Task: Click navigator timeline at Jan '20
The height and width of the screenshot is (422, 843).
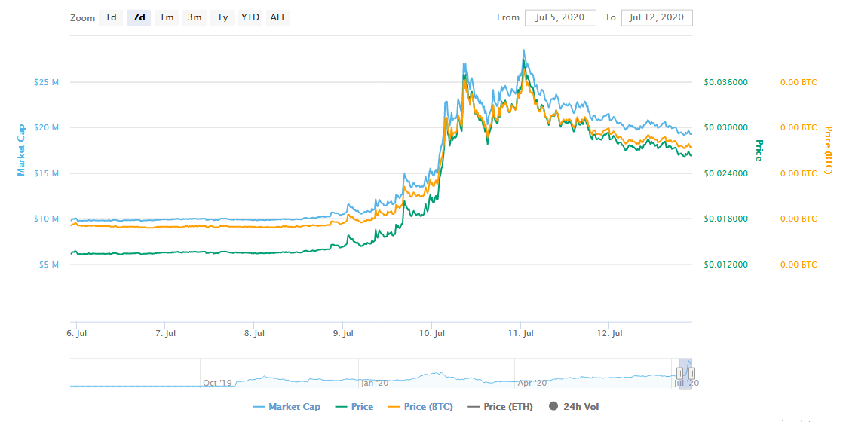Action: (x=374, y=383)
